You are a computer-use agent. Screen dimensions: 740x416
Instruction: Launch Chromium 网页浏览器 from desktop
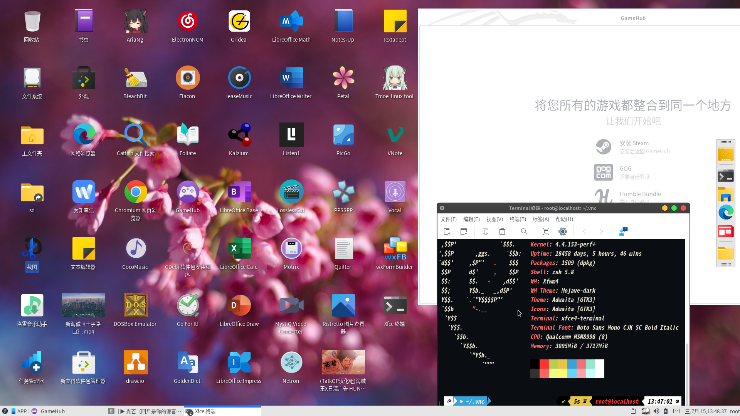point(136,200)
